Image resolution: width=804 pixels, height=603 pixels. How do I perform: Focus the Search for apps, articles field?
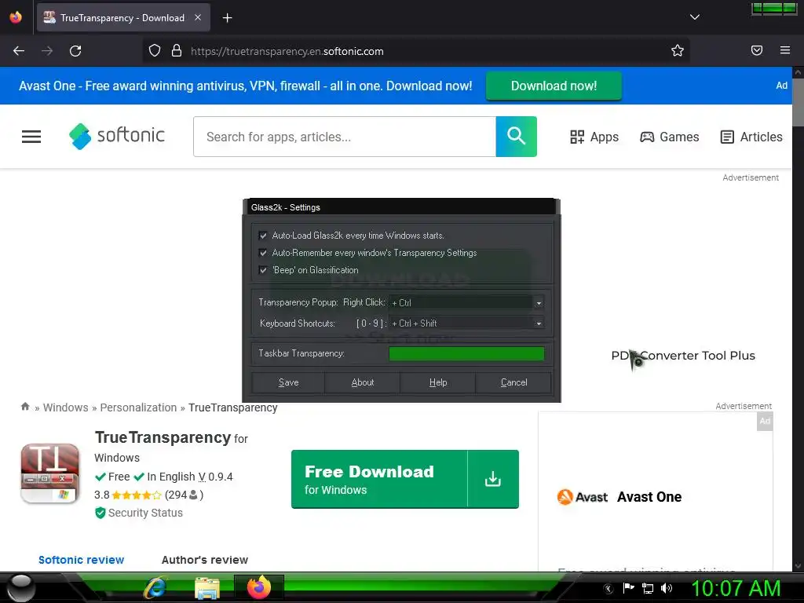tap(345, 137)
